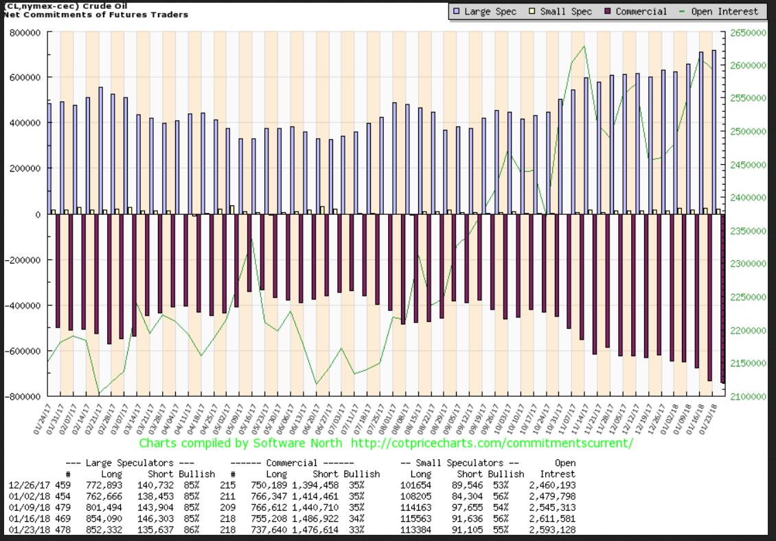Click the Large Spec legend color swatch

[456, 12]
